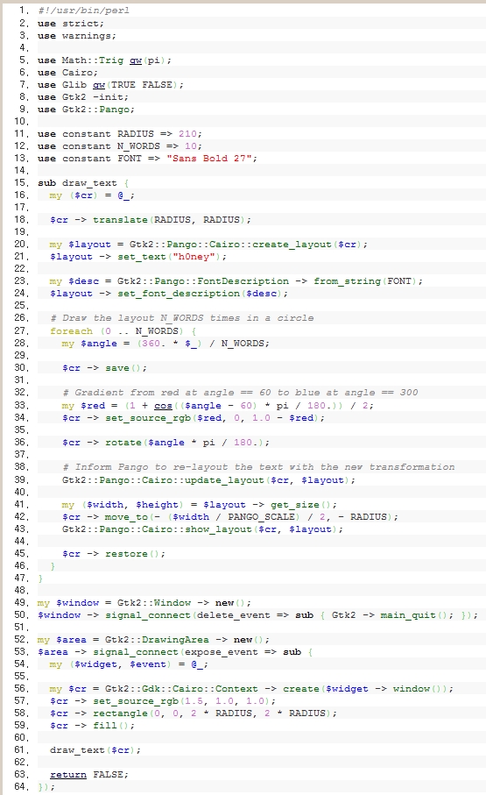Viewport: 486px width, 795px height.
Task: Place cursor on "Sans Bold 27" string
Action: [x=208, y=158]
